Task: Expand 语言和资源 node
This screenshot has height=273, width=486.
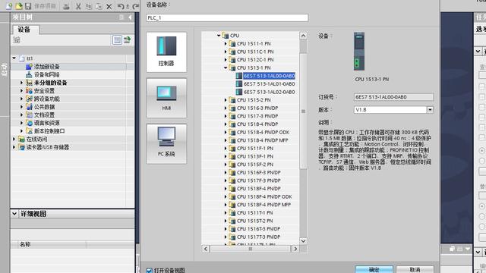Action: point(21,123)
